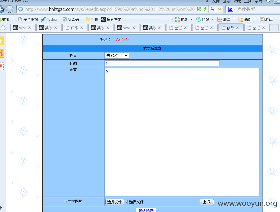Click the 标题 title input field
The width and height of the screenshot is (280, 212).
162,63
